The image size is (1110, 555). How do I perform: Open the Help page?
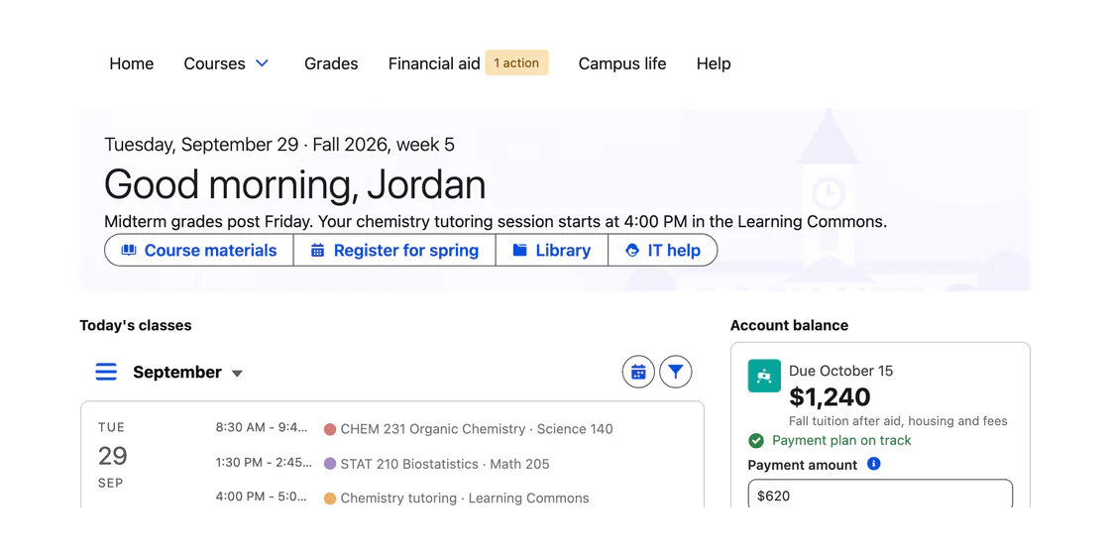(714, 63)
